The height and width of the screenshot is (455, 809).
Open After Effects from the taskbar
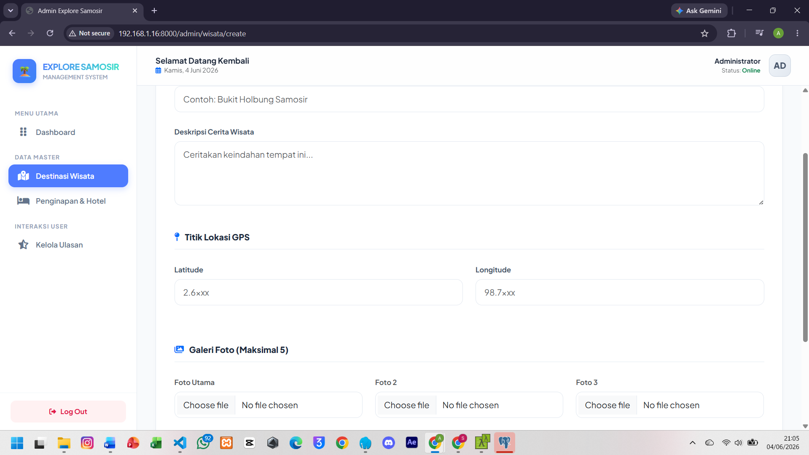point(411,443)
